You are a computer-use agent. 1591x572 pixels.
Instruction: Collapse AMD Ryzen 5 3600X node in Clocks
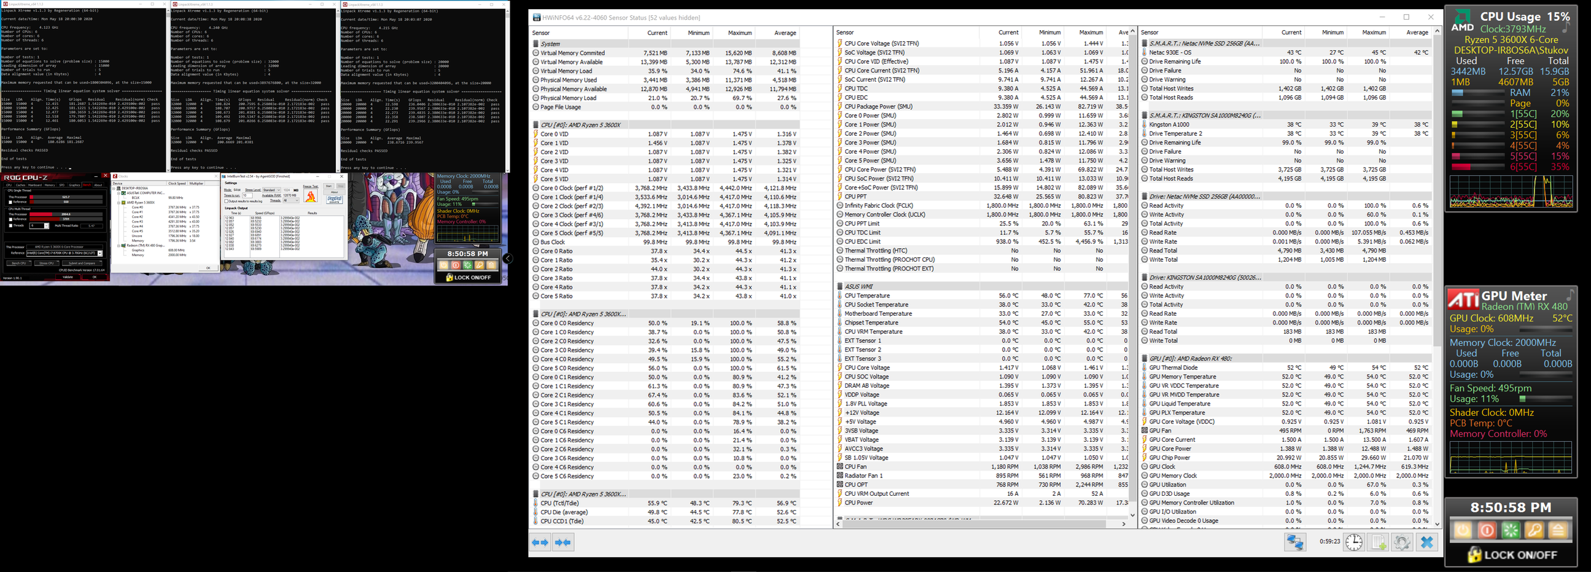click(x=119, y=203)
